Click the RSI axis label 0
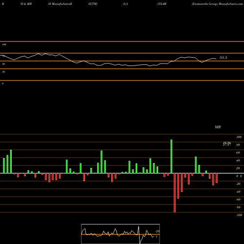 (2, 83)
